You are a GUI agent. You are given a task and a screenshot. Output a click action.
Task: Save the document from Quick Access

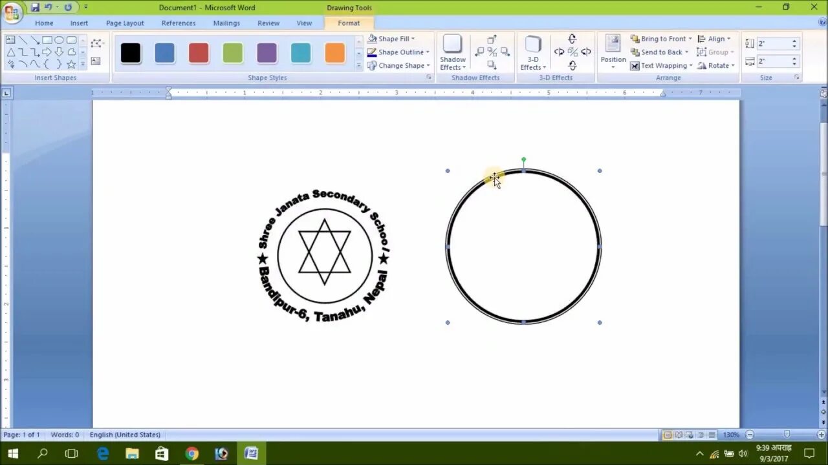[x=35, y=7]
